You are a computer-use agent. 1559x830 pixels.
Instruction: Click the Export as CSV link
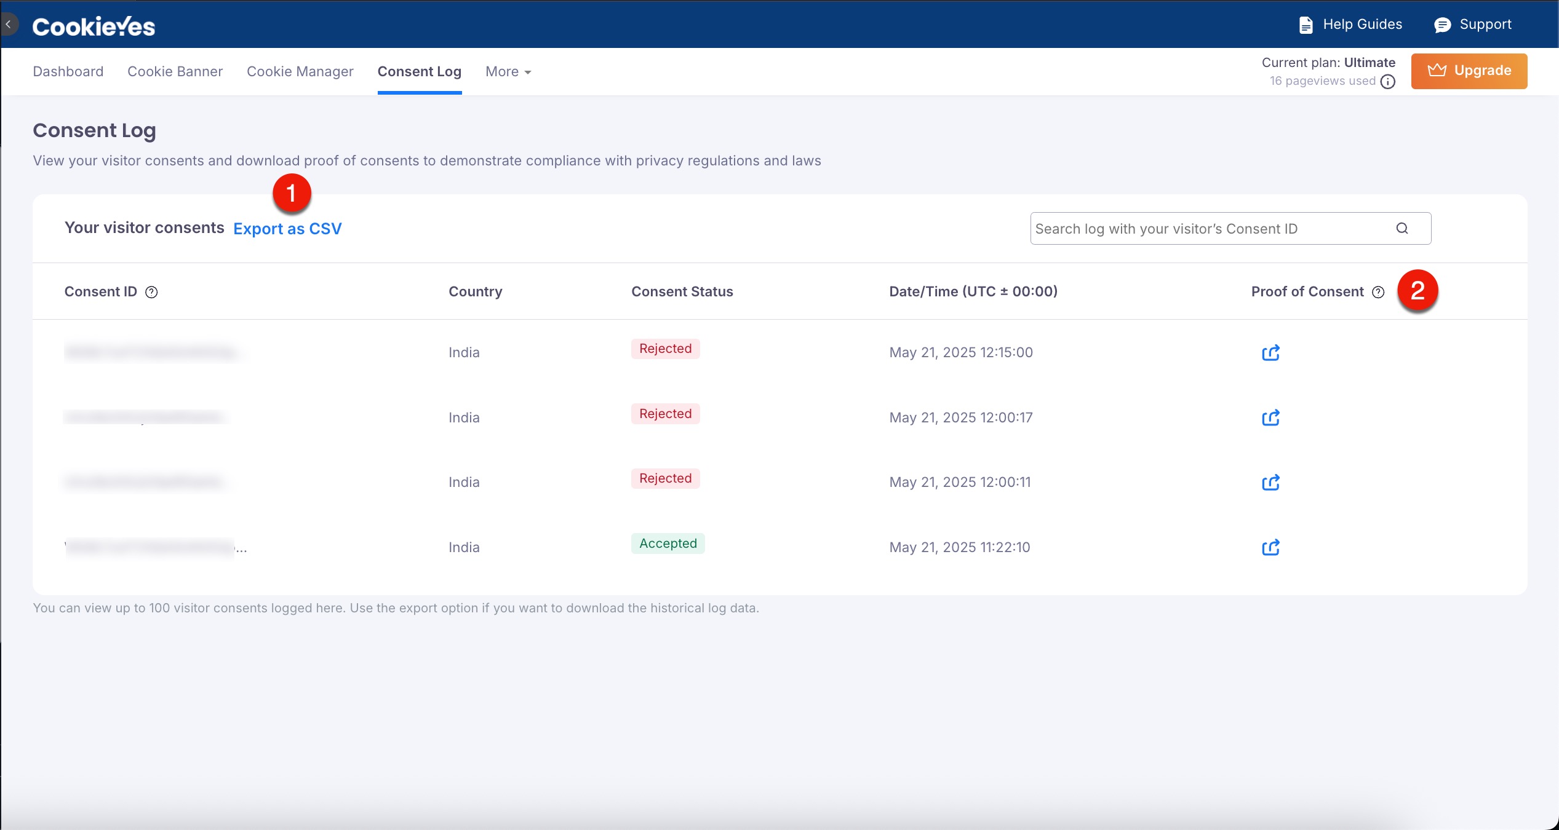(287, 229)
